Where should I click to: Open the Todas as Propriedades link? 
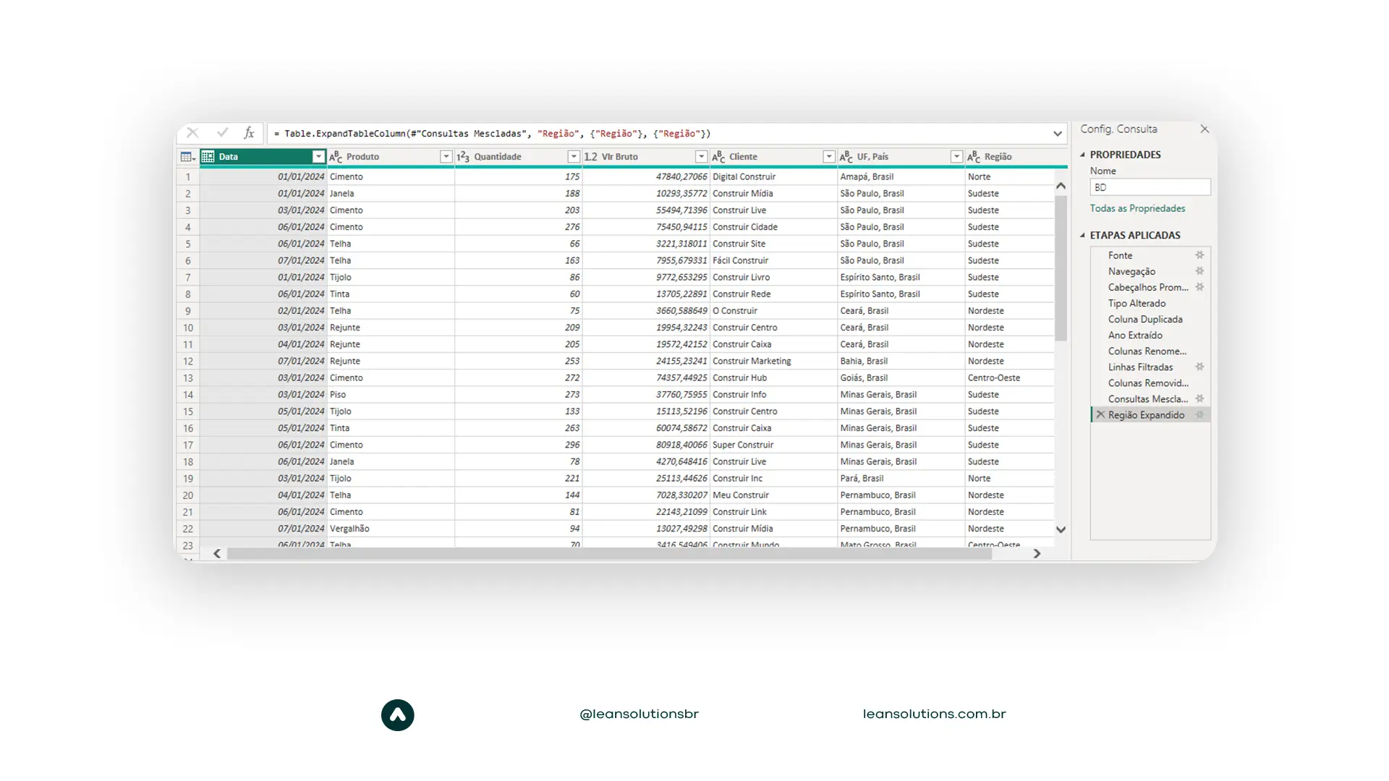tap(1137, 208)
